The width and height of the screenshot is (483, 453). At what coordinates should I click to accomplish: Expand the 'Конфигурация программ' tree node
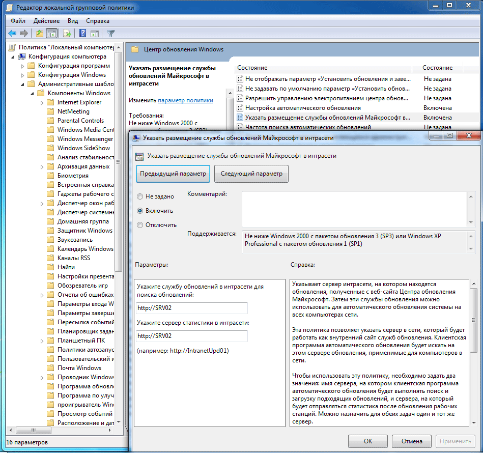(22, 66)
